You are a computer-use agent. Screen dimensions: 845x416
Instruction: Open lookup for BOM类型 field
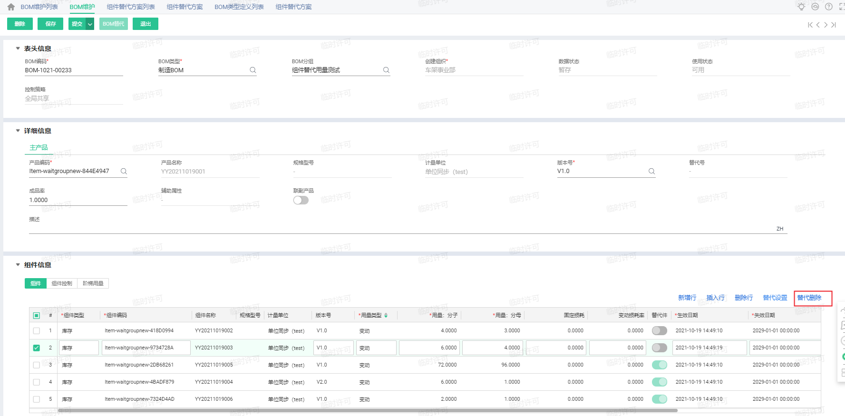coord(253,70)
